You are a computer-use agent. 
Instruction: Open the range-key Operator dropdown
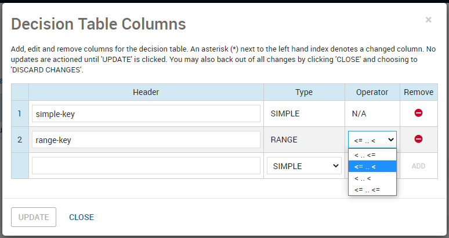coord(372,140)
